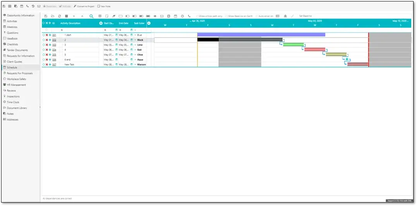Toggle the eye visibility icon in the schedule toolbar
417x206 pixels.
[x=155, y=16]
